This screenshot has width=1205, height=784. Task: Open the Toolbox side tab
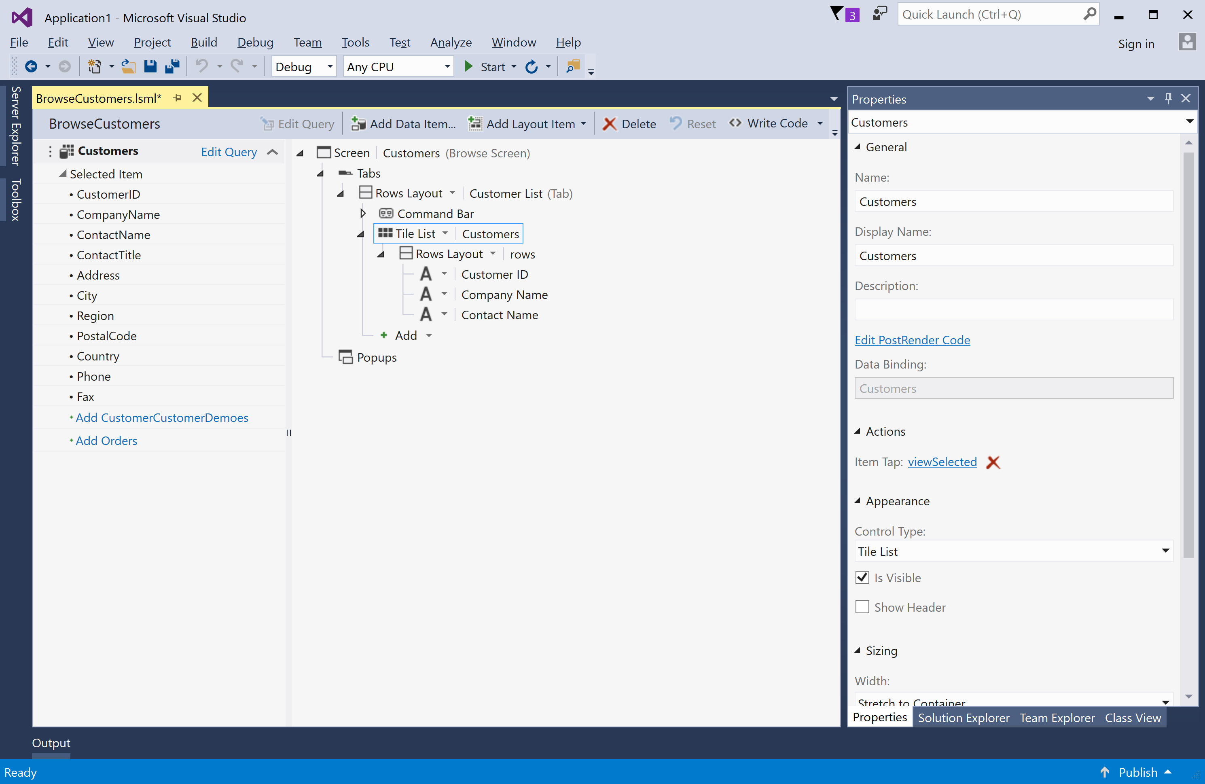pos(16,199)
